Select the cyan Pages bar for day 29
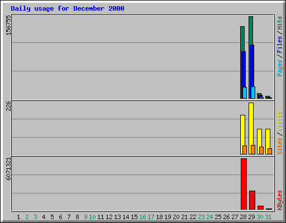The image size is (286, 223). (253, 93)
